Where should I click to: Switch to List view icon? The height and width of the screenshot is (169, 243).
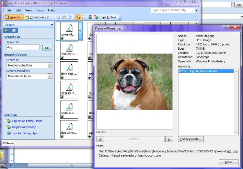(x=84, y=17)
